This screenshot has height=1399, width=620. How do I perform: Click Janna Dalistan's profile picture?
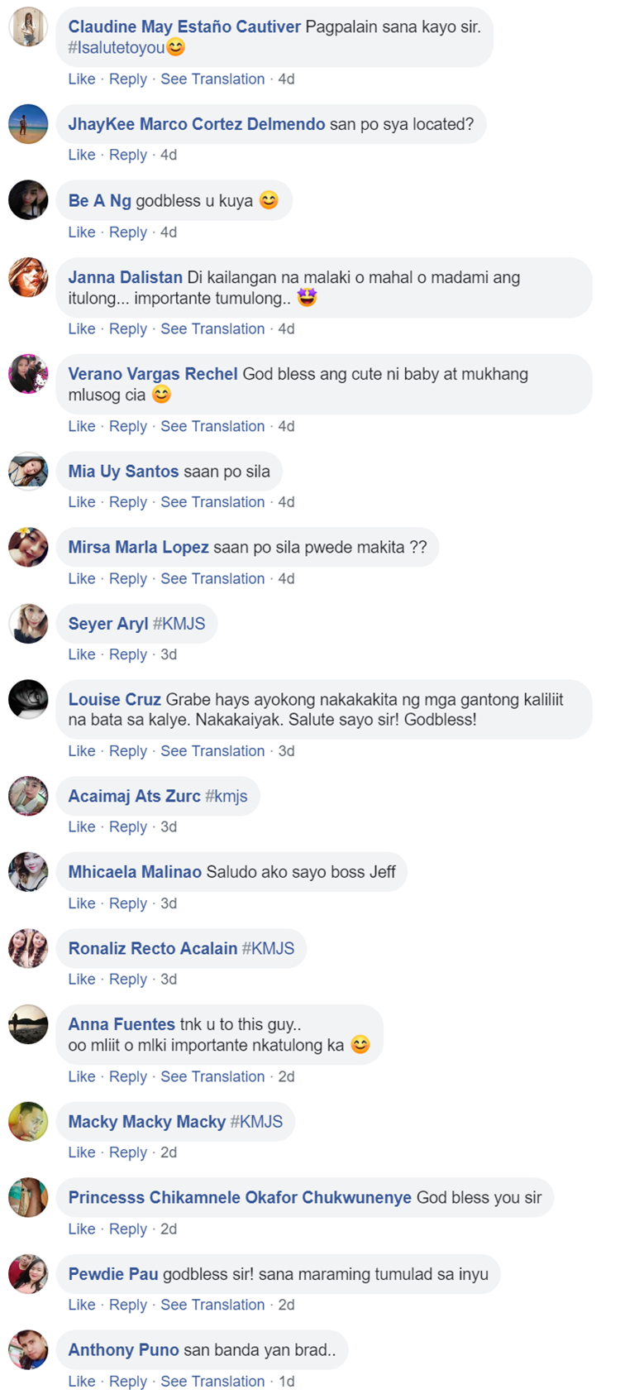click(28, 277)
